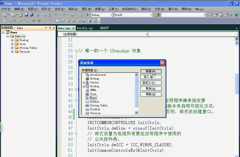Click the 新建 button in add resource dialog
Screen dimensions: 240x157
click(x=151, y=71)
